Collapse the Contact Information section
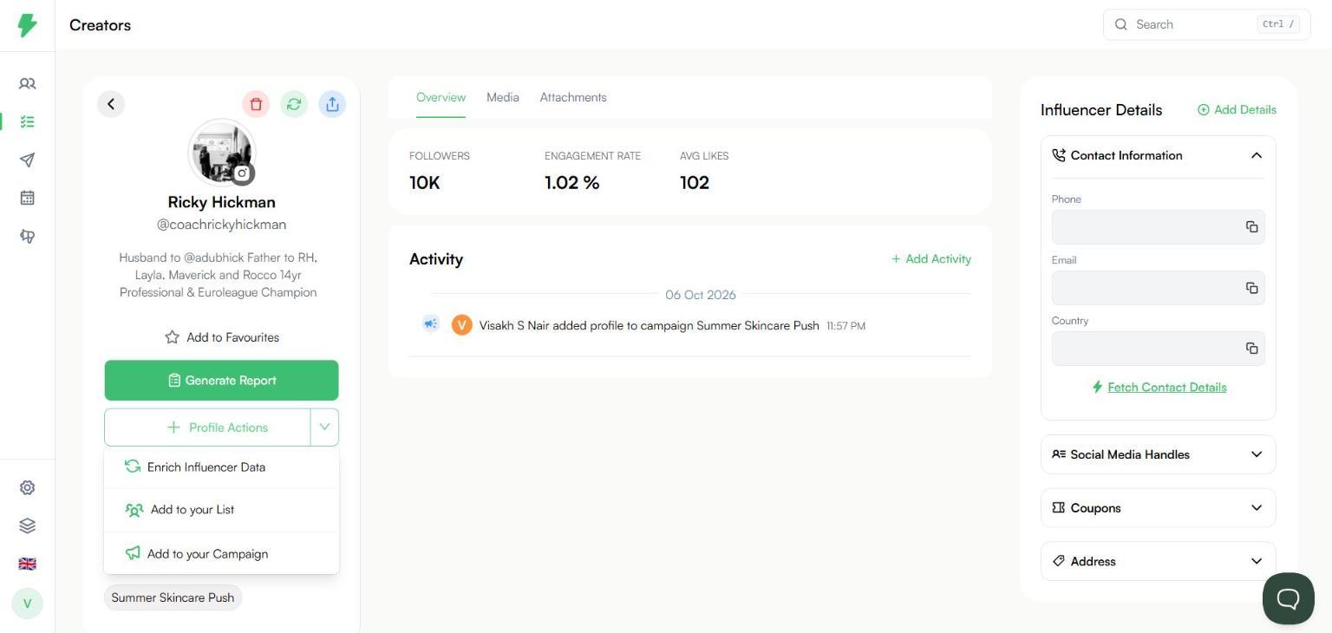 [x=1256, y=155]
